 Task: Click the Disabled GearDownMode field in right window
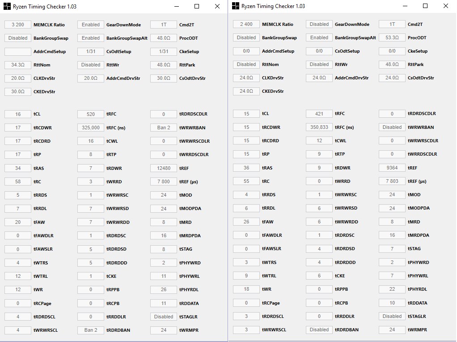tap(319, 24)
